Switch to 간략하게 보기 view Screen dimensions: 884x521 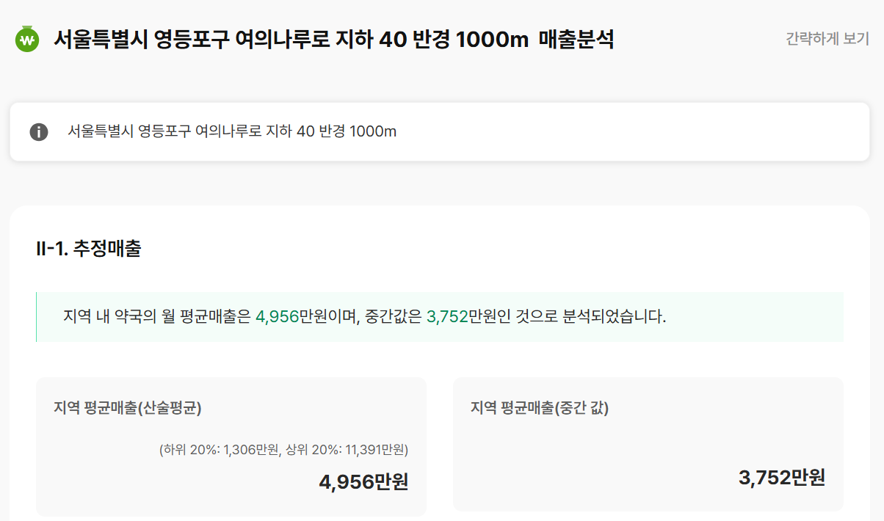tap(827, 39)
